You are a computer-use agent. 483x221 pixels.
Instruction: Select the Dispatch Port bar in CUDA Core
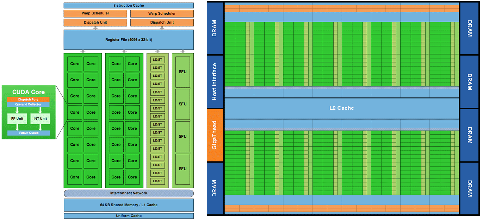pos(28,100)
